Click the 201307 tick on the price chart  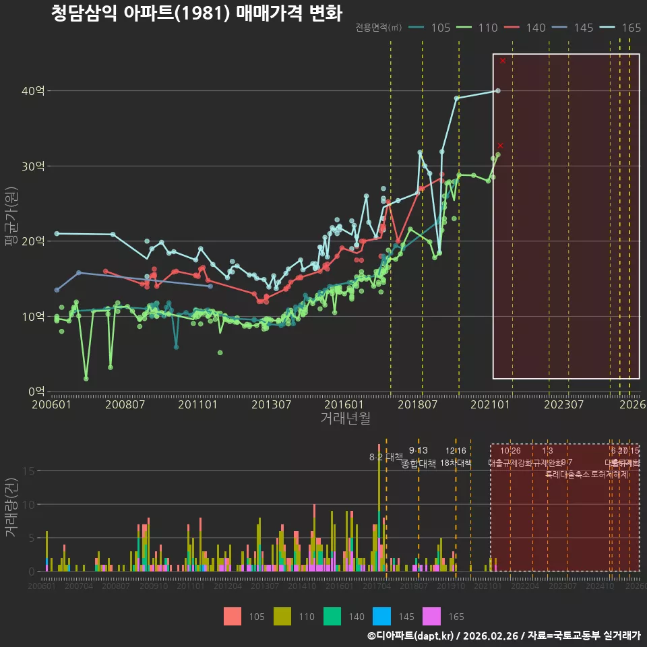click(271, 404)
